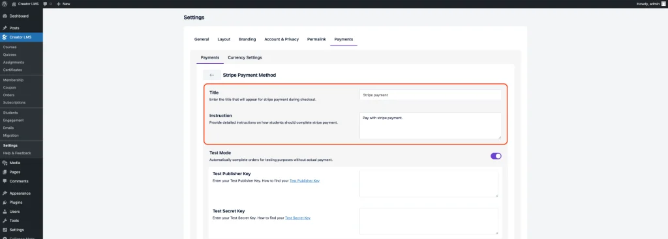The width and height of the screenshot is (668, 239).
Task: Click the Stripe Payment Method heading
Action: (249, 75)
